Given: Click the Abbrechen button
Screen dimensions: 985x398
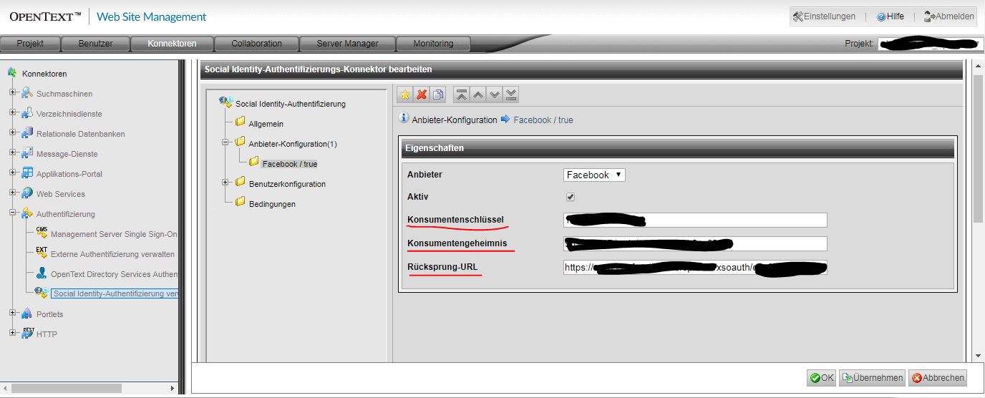Looking at the screenshot, I should pos(938,378).
